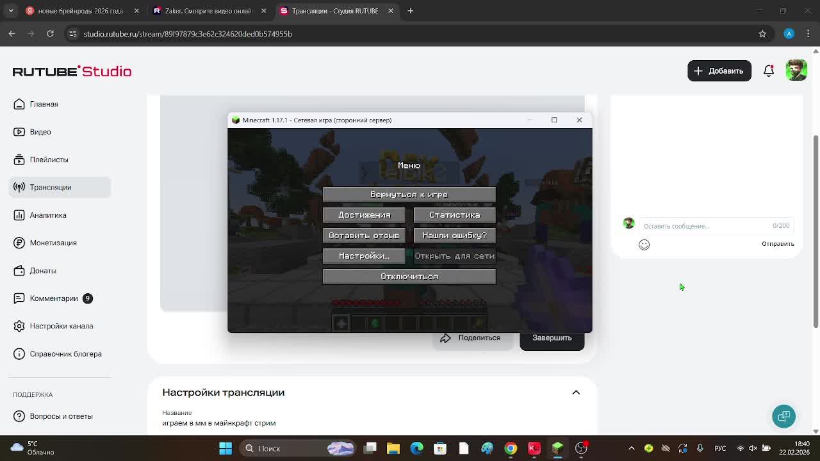This screenshot has width=820, height=461.
Task: Click the browser back arrow
Action: pyautogui.click(x=12, y=34)
